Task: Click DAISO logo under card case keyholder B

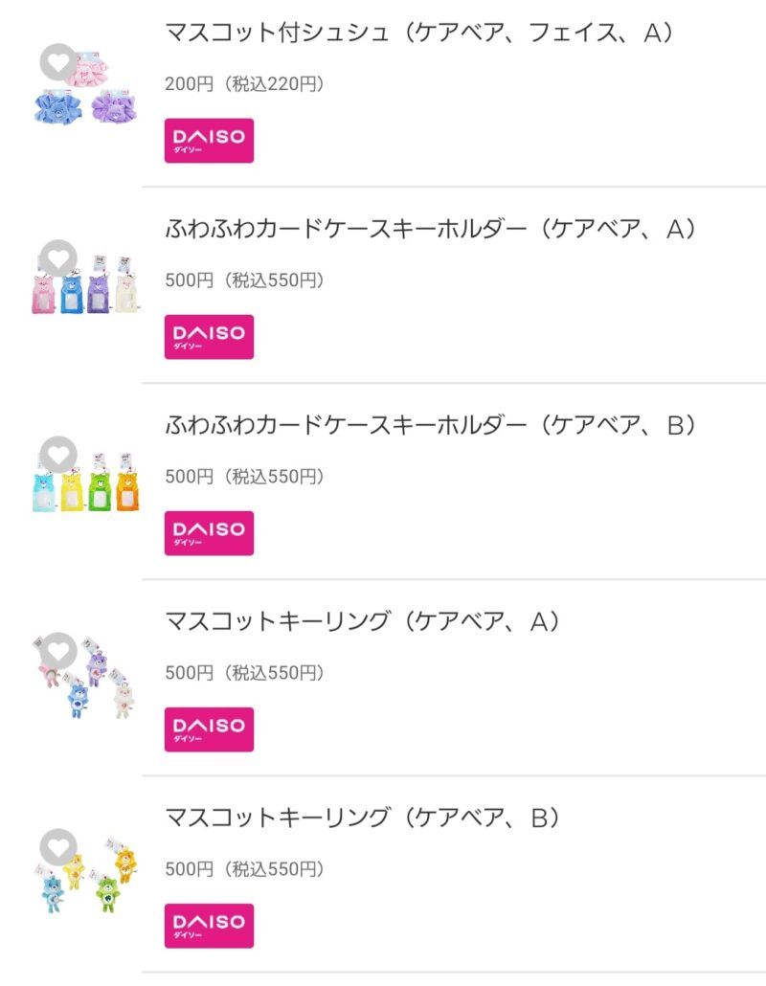Action: (x=209, y=533)
